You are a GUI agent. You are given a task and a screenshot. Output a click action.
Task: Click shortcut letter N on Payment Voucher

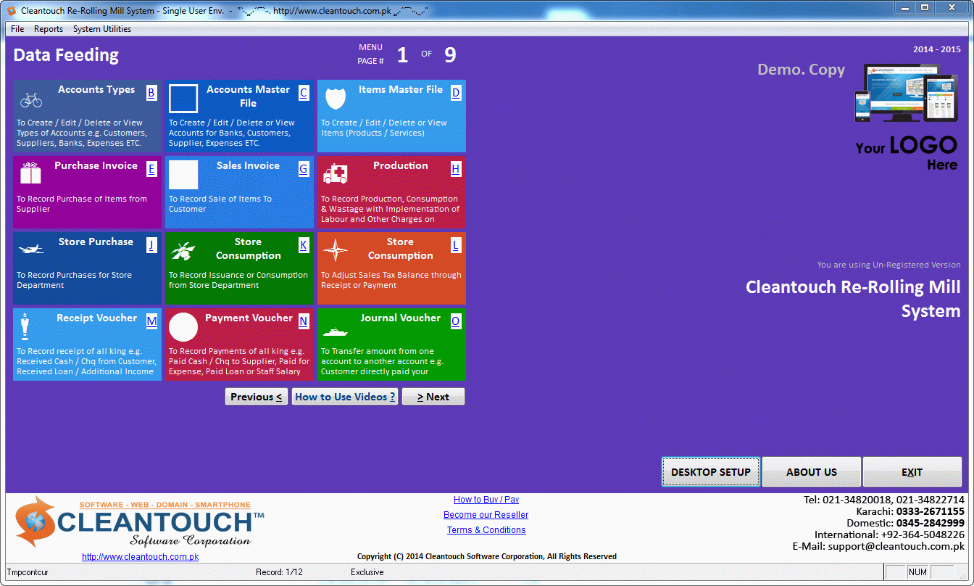click(303, 321)
